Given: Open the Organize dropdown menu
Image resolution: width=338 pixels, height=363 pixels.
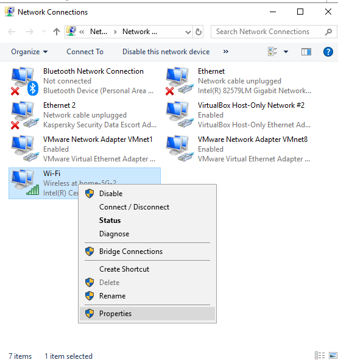Looking at the screenshot, I should [29, 52].
